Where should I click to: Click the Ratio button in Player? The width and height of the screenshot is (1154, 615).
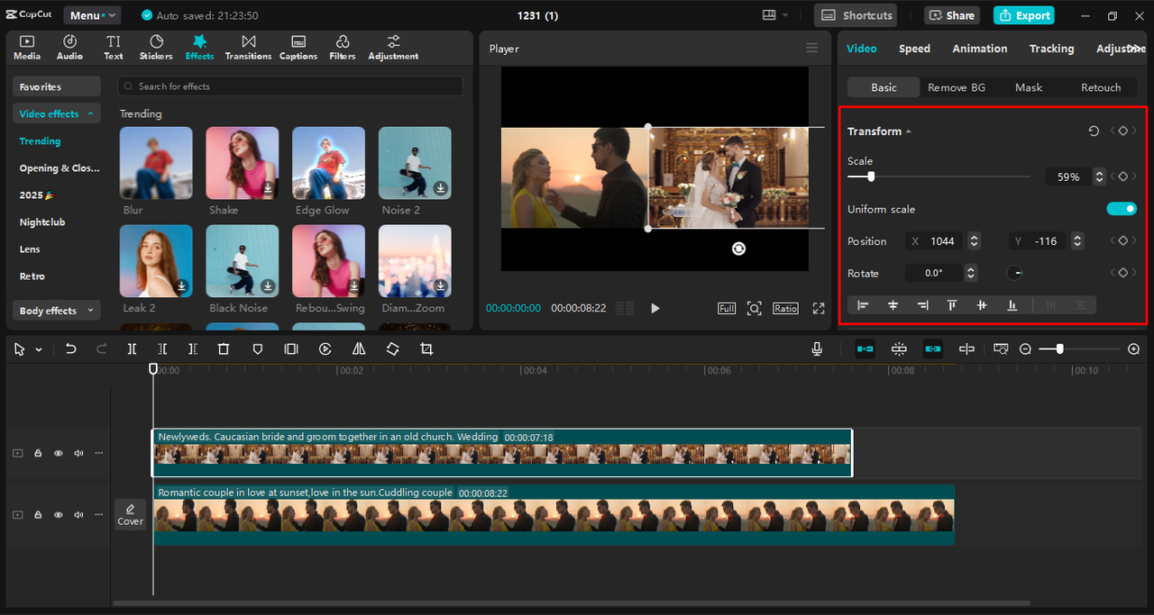(x=785, y=308)
